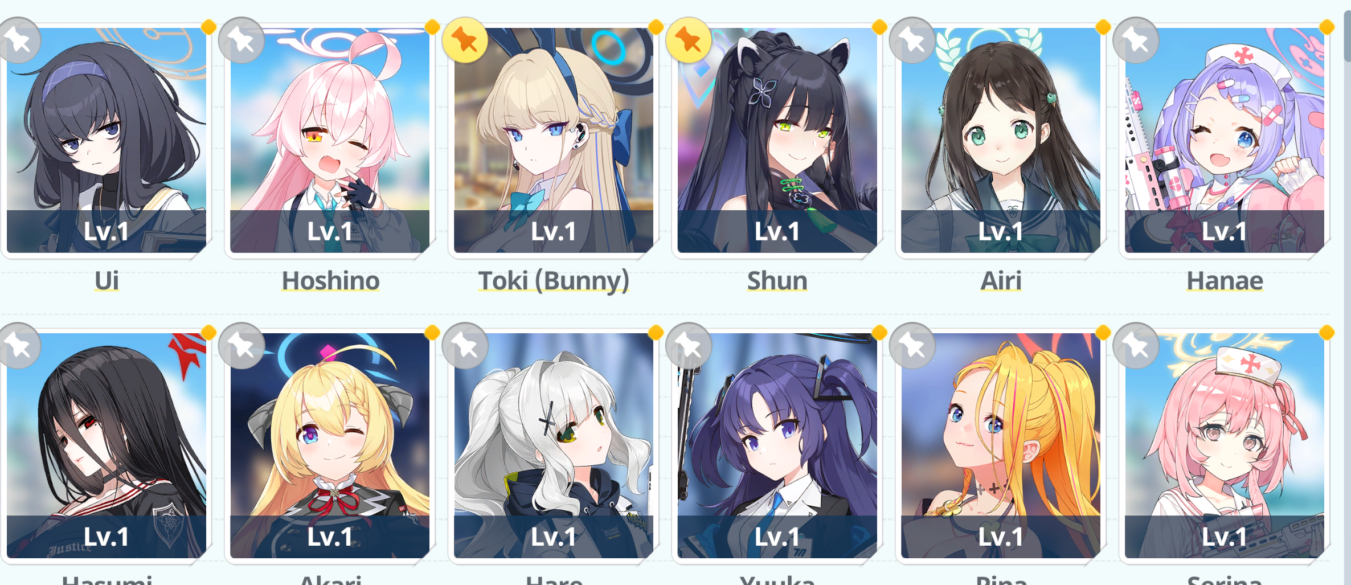This screenshot has width=1351, height=585.
Task: Pin the Airi student card
Action: coord(912,40)
